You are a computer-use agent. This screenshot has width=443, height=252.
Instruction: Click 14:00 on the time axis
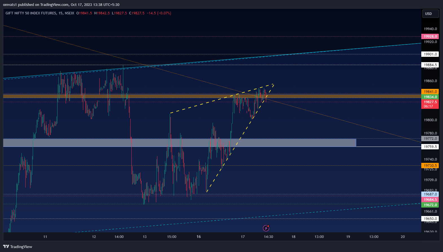[119, 237]
